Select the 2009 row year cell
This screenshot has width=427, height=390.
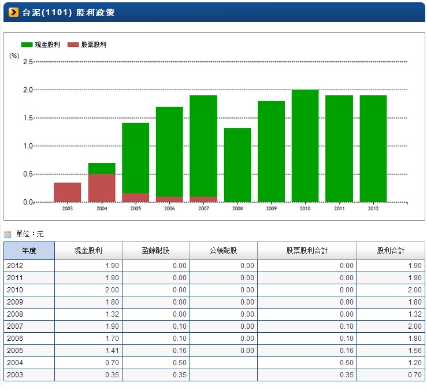click(29, 302)
